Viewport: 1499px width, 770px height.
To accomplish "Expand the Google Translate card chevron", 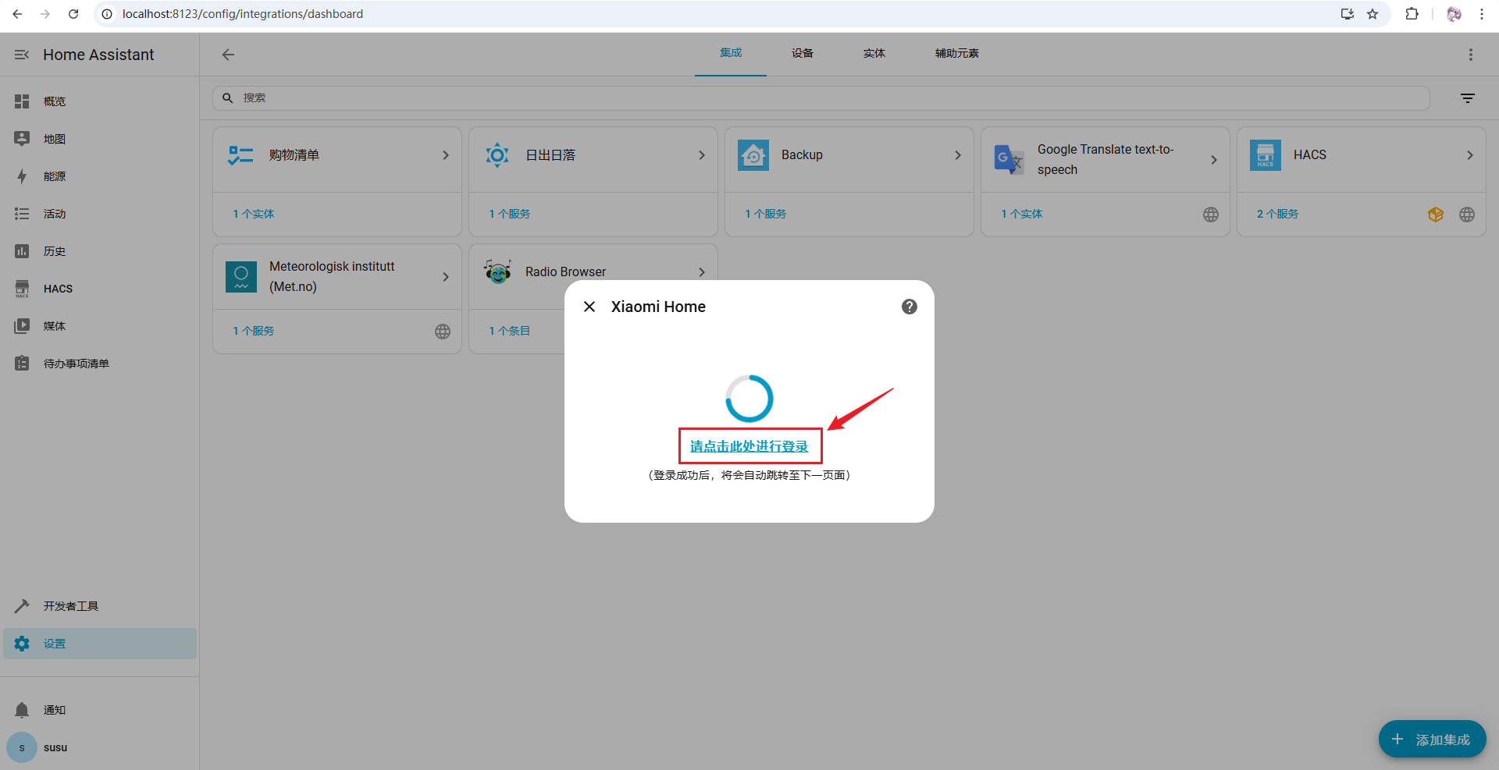I will point(1214,160).
